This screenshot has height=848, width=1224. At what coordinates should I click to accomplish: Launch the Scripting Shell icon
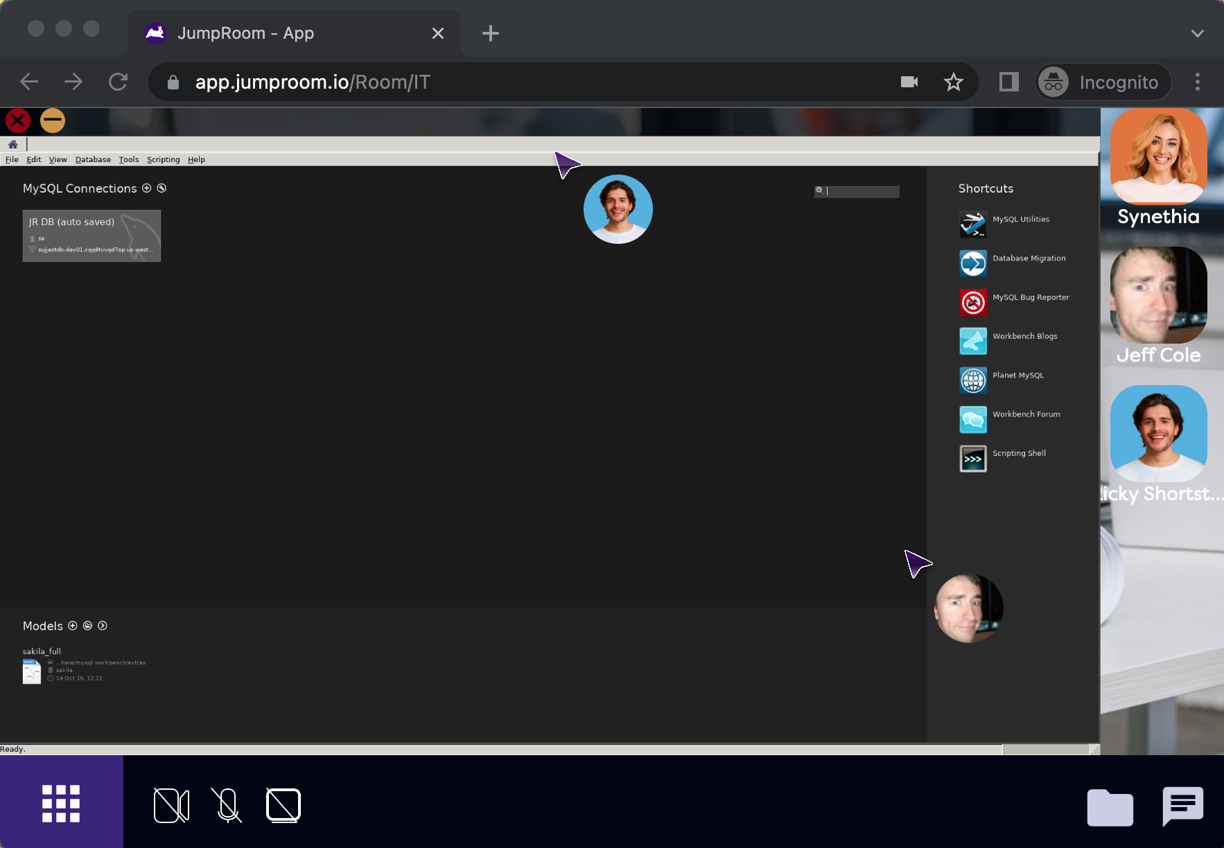click(973, 459)
